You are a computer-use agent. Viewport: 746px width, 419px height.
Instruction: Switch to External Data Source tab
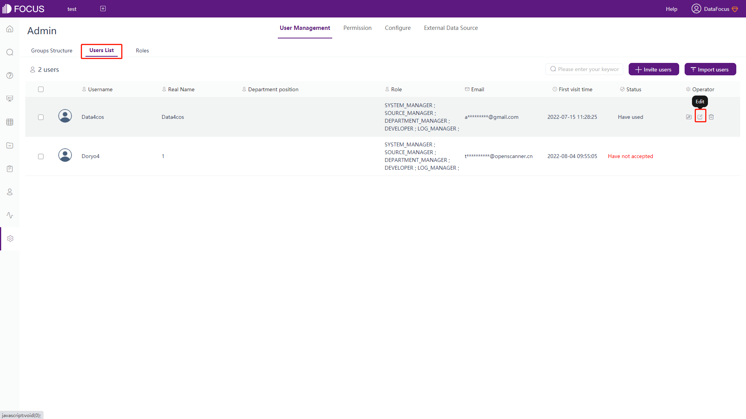point(451,28)
